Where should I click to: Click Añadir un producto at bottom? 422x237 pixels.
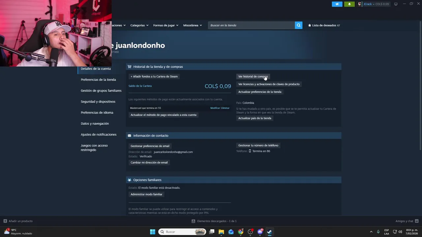coord(18,221)
